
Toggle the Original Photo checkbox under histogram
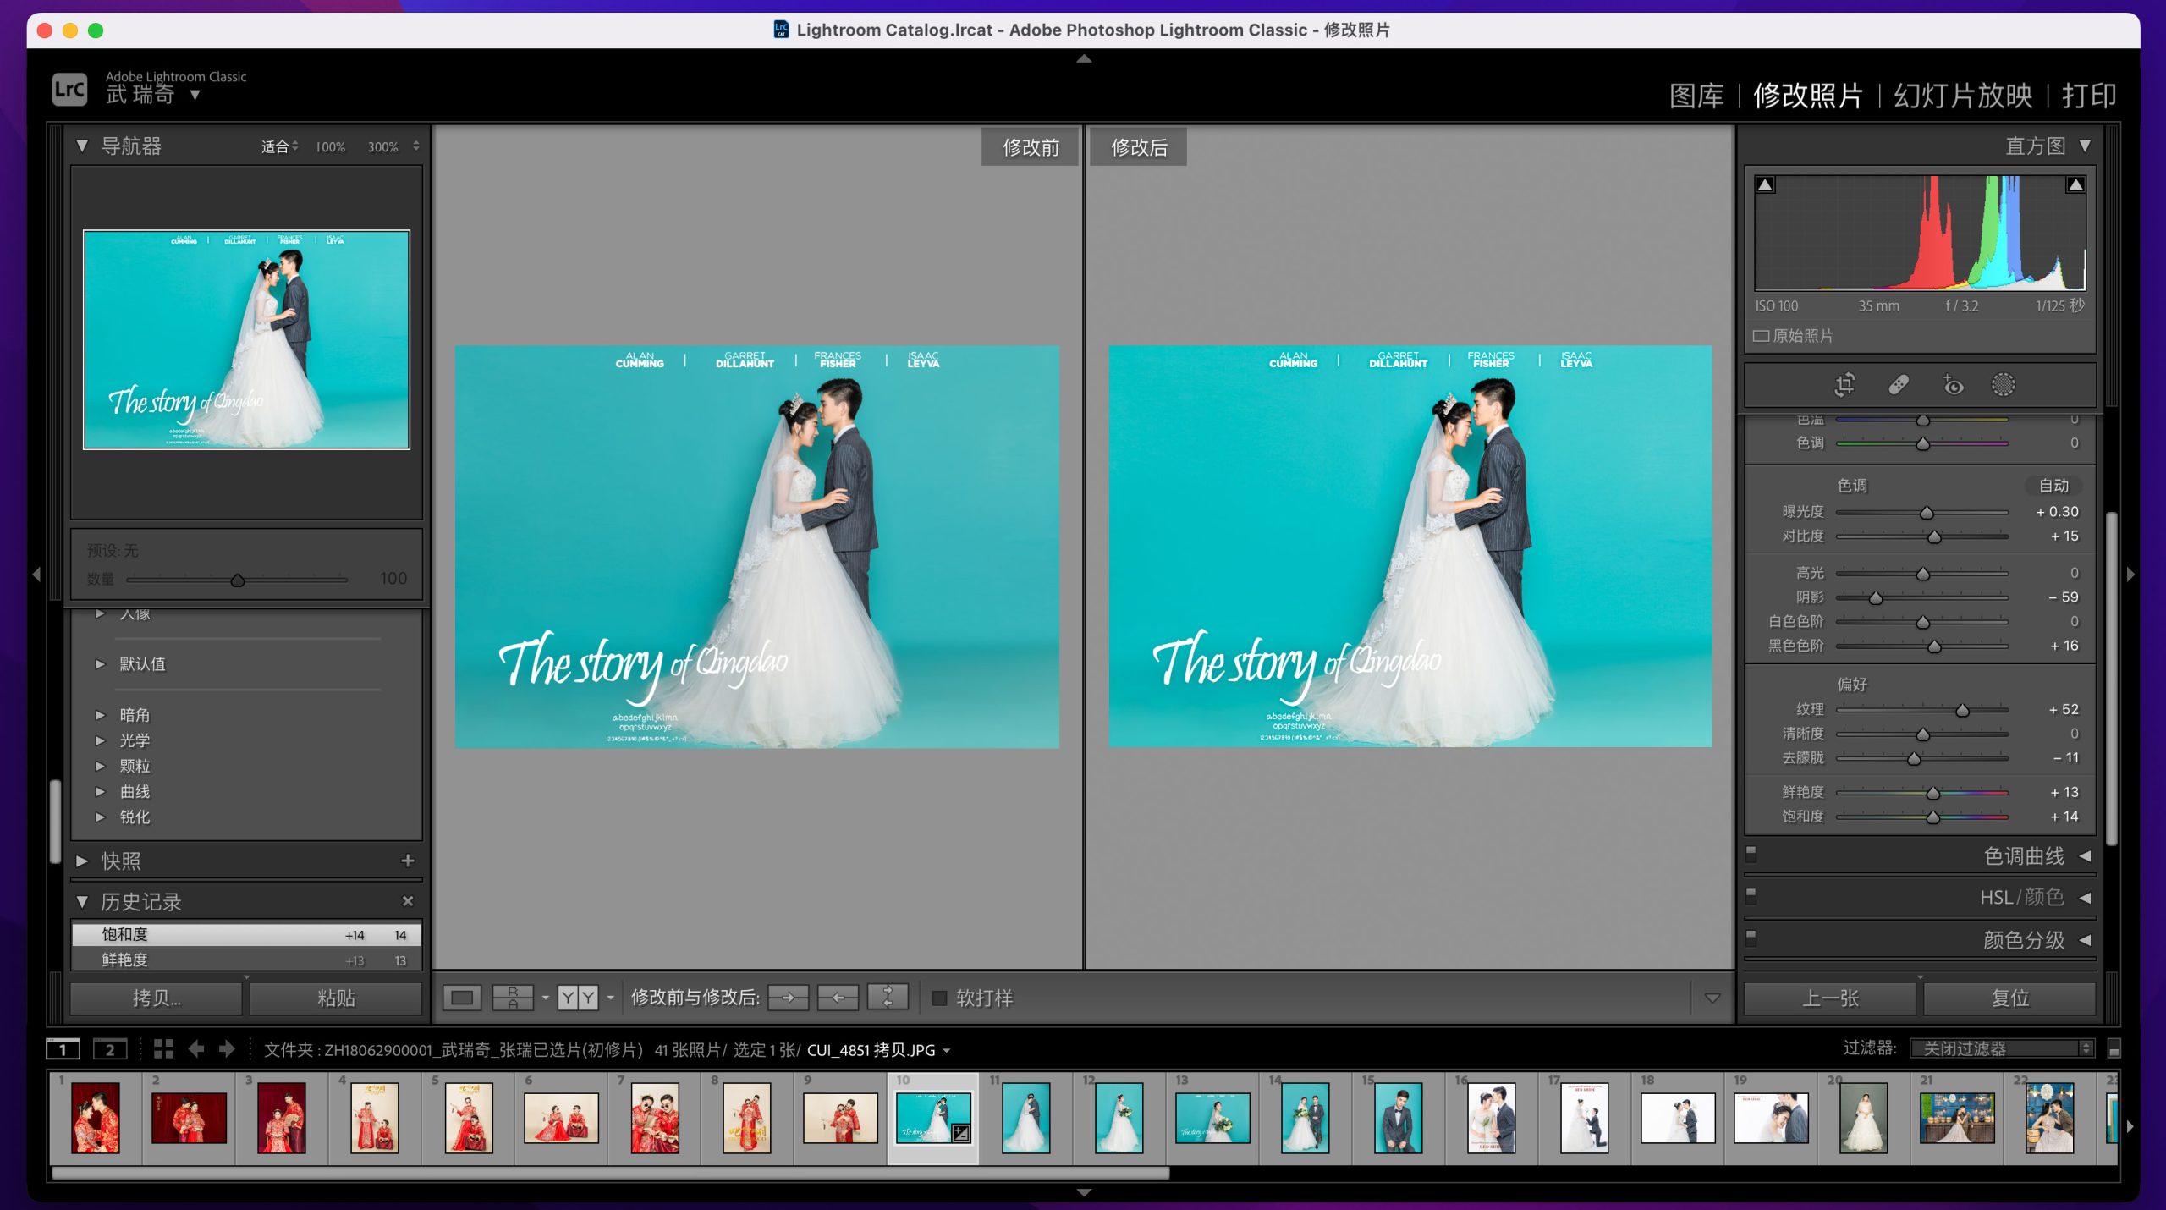pyautogui.click(x=1762, y=336)
